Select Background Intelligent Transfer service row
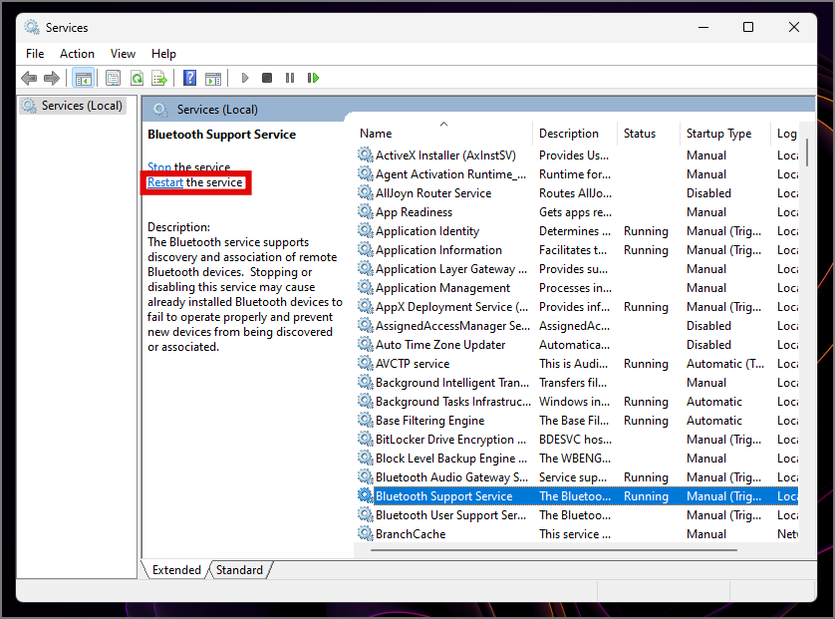 pos(577,383)
